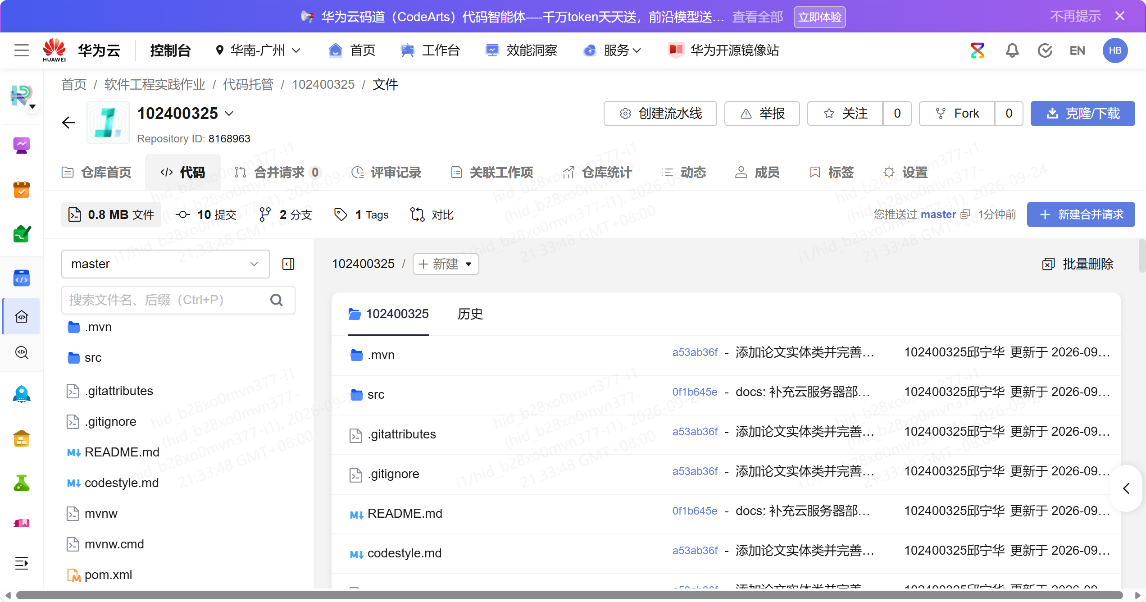1146x602 pixels.
Task: Click the 创建流水线 button
Action: [x=660, y=114]
